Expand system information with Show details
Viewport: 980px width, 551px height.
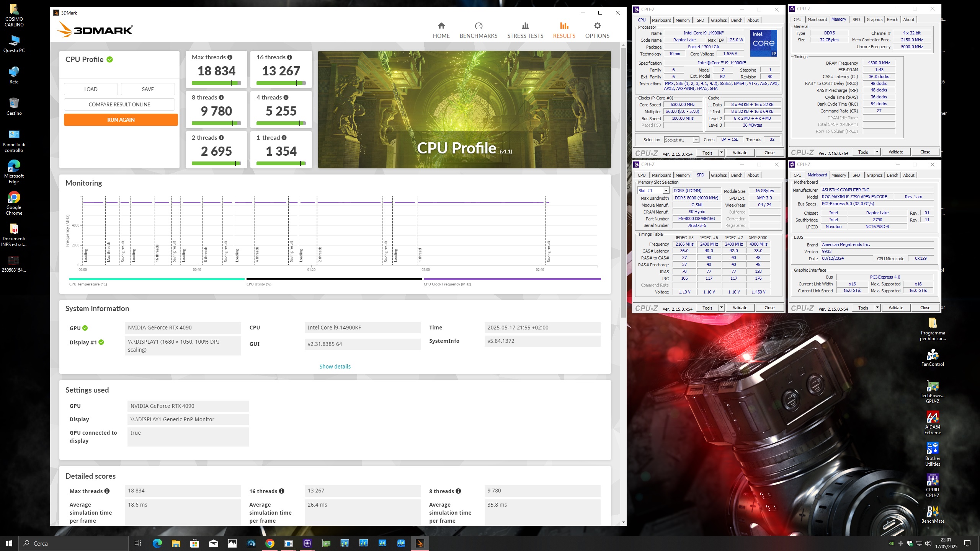pyautogui.click(x=335, y=367)
